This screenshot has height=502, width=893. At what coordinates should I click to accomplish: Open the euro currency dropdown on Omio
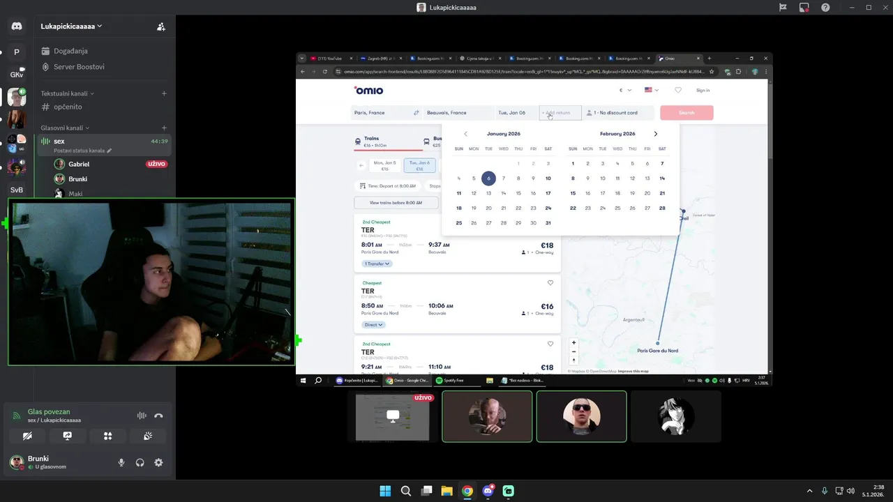625,90
